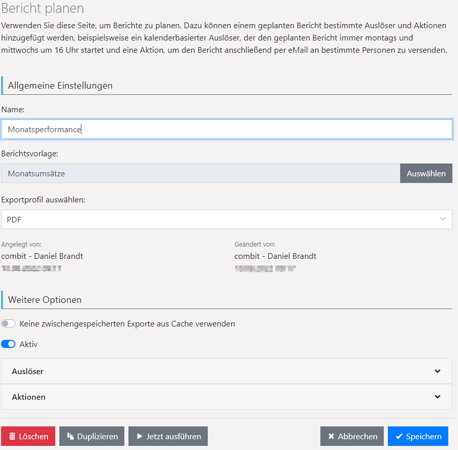Click the play icon on Jetzt ausführen
The height and width of the screenshot is (450, 458).
[140, 437]
